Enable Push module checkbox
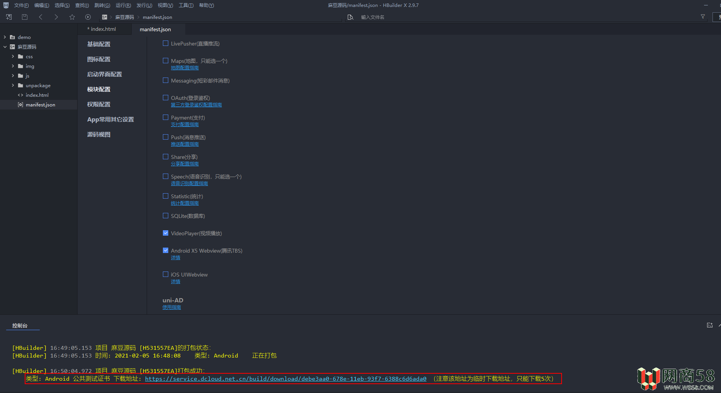Image resolution: width=721 pixels, height=393 pixels. [x=166, y=137]
